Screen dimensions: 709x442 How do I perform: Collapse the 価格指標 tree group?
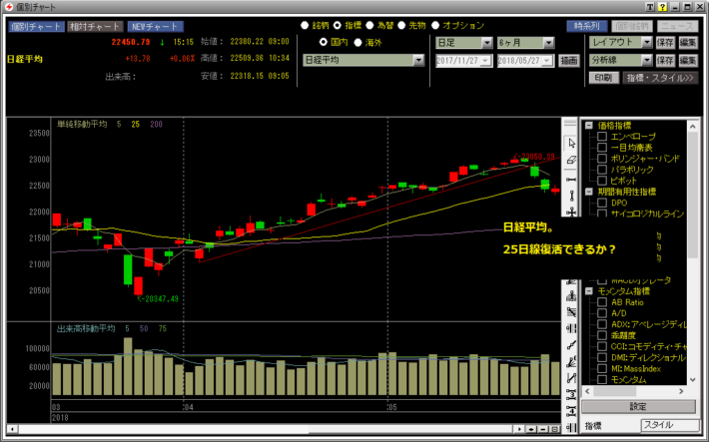tap(589, 126)
